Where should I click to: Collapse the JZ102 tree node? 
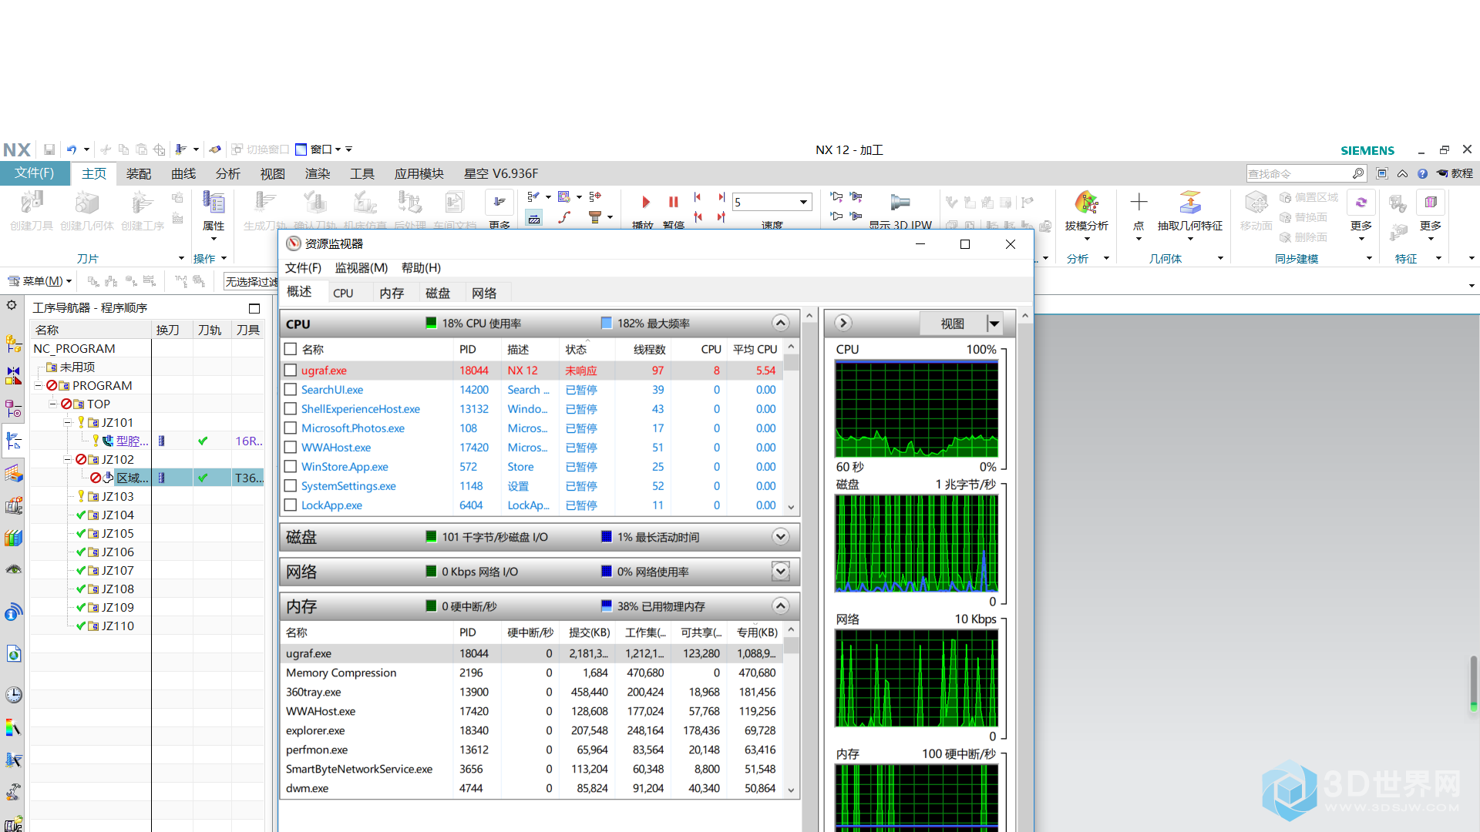68,460
